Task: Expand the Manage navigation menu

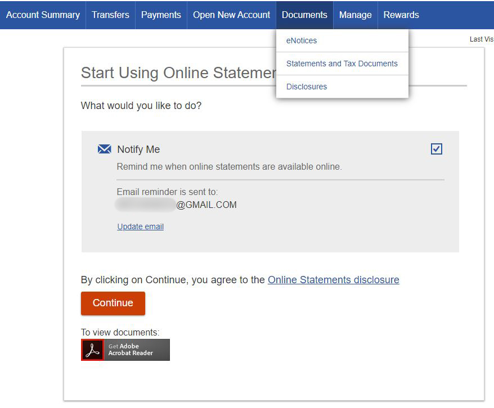Action: (355, 15)
